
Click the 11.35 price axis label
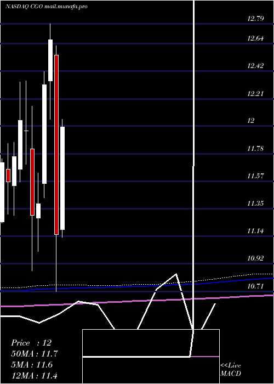(x=255, y=204)
